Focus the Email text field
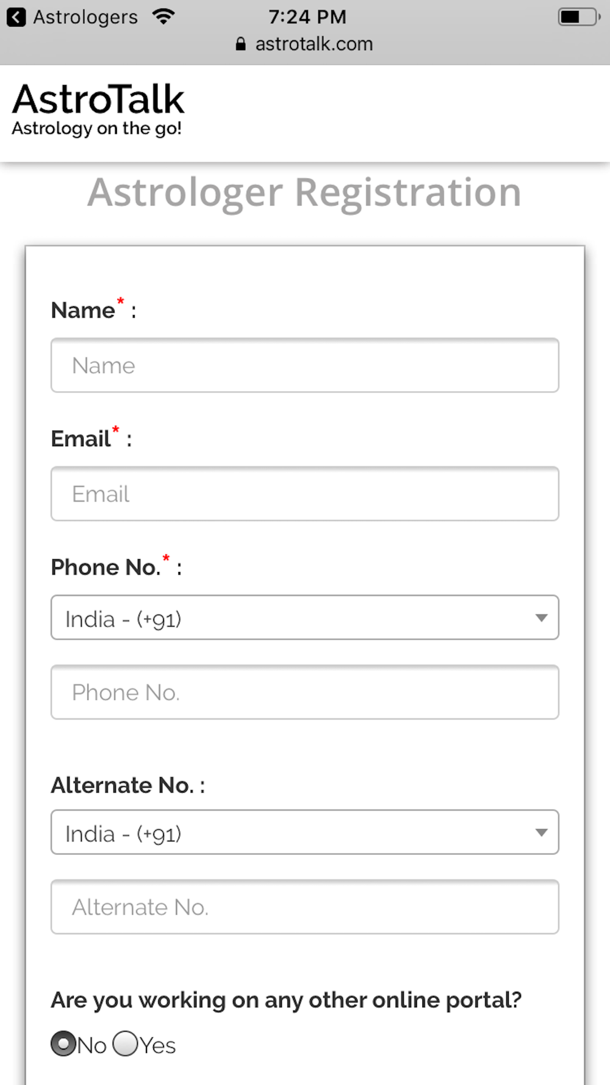The image size is (610, 1085). pos(305,494)
